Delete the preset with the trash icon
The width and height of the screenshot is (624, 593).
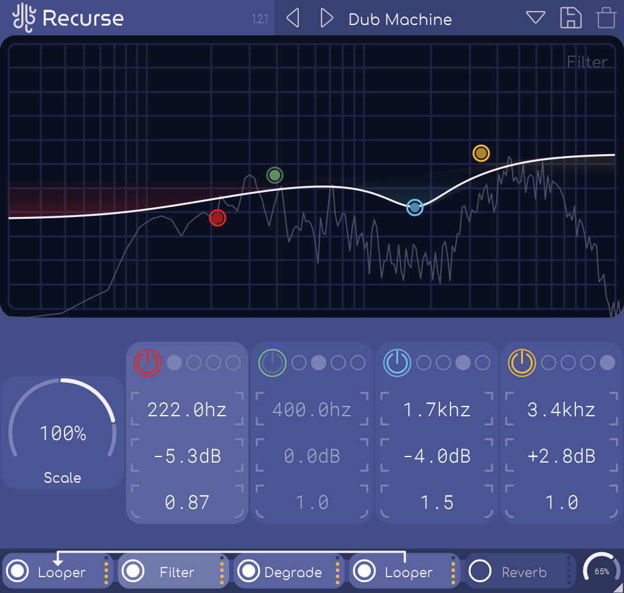606,18
